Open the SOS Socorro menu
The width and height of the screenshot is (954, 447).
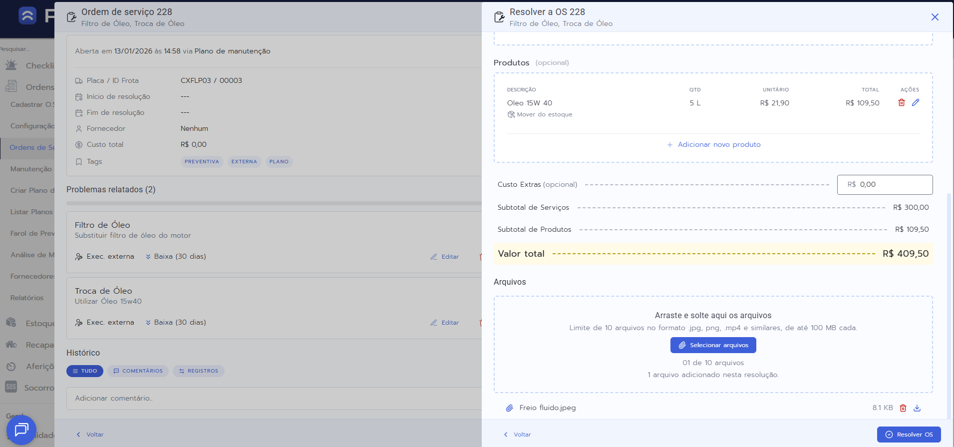point(30,388)
